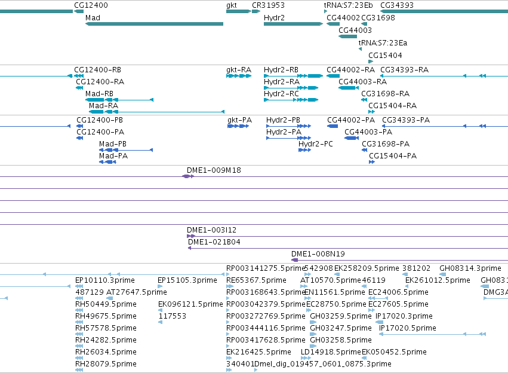Click the CG31698-PA protein label

point(386,144)
